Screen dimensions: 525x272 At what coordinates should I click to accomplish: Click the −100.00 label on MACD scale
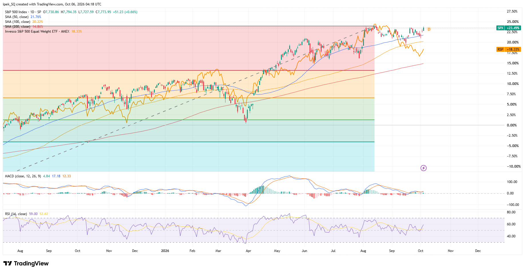[x=513, y=205]
